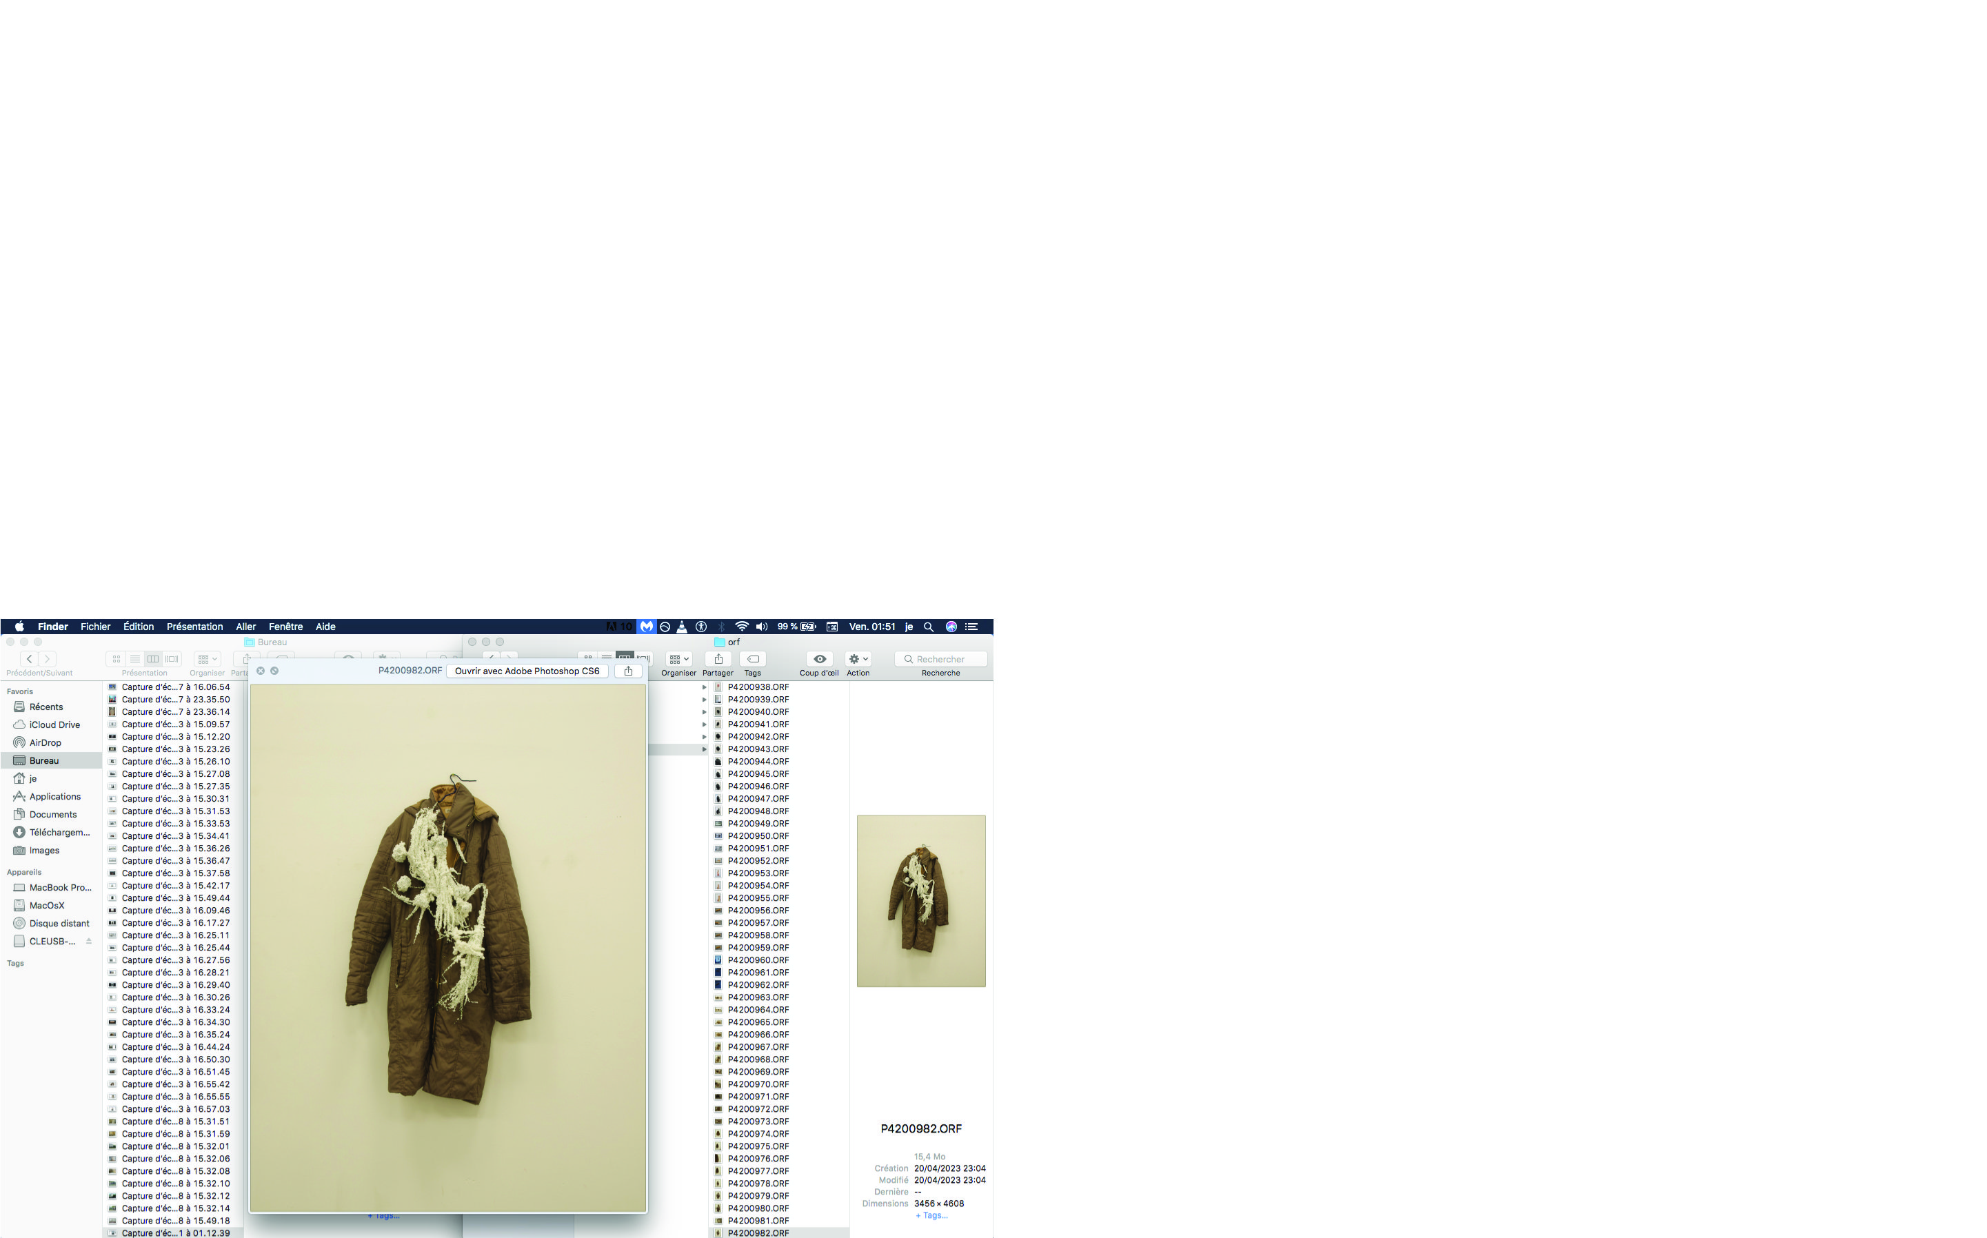Click the Partager share toolbar icon
Viewport: 1987px width, 1238px height.
click(718, 659)
